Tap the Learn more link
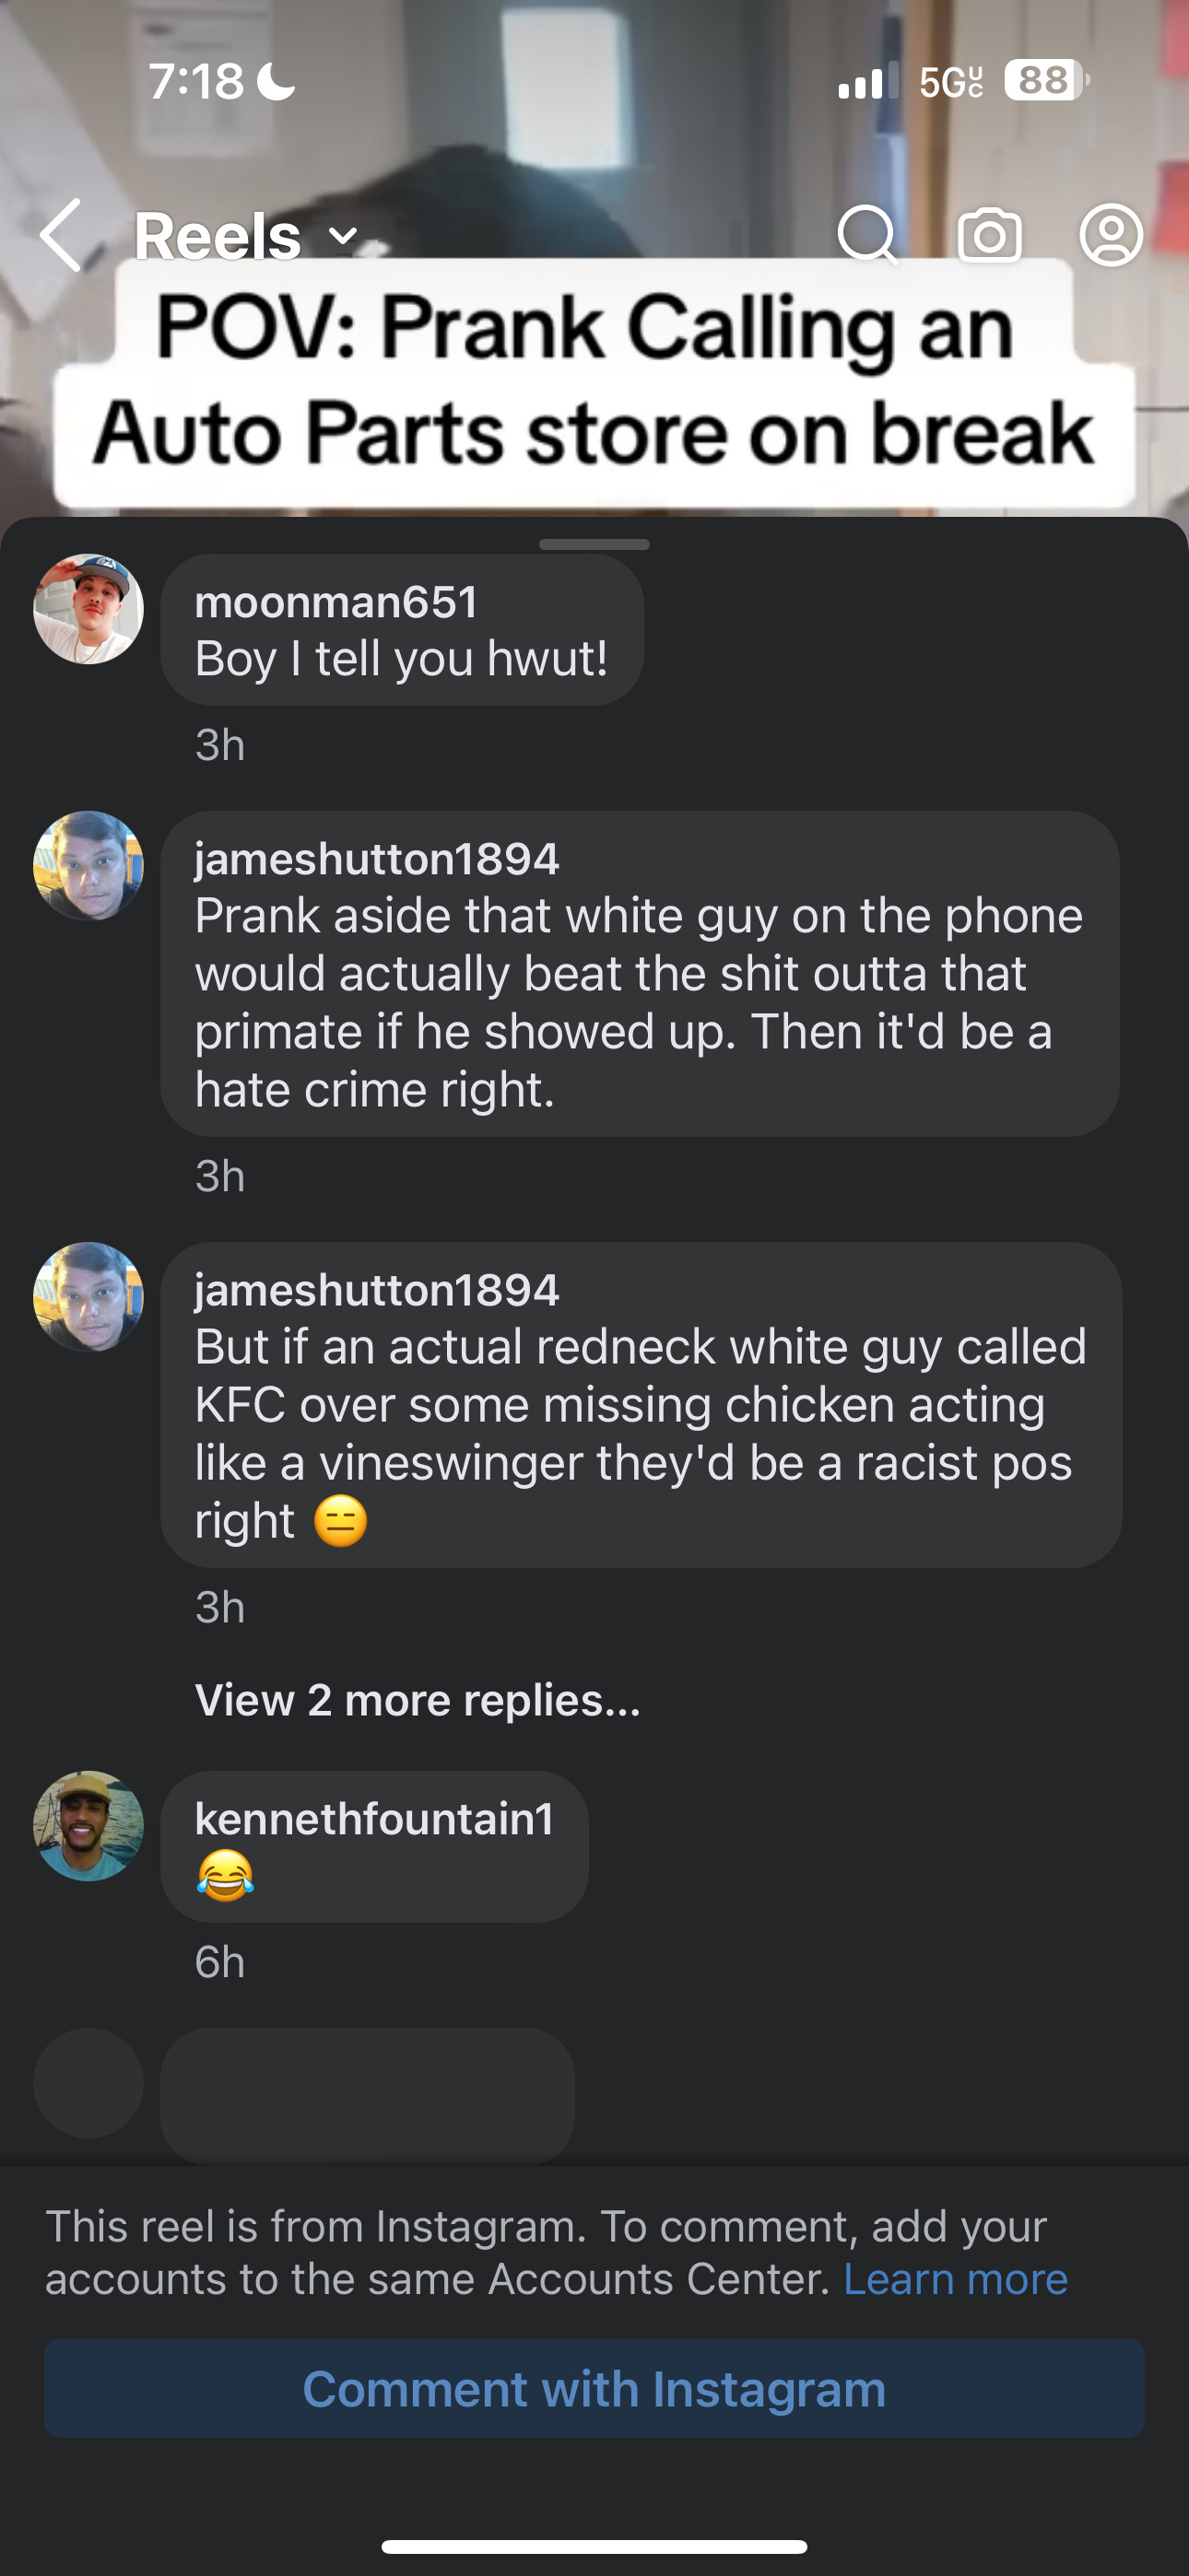This screenshot has width=1189, height=2576. 955,2279
